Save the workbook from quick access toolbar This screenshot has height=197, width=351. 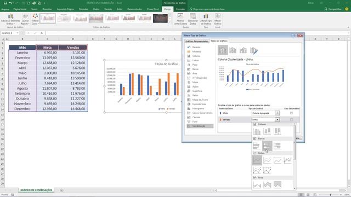tap(5, 3)
